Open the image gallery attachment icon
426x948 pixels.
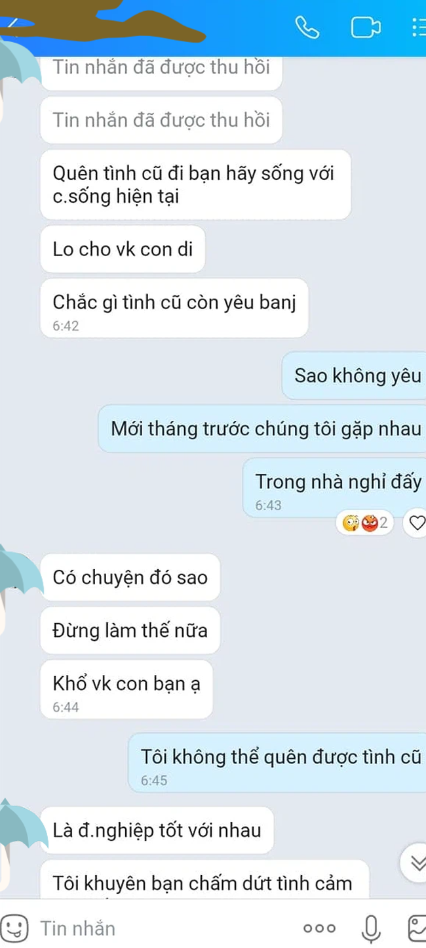point(417,928)
